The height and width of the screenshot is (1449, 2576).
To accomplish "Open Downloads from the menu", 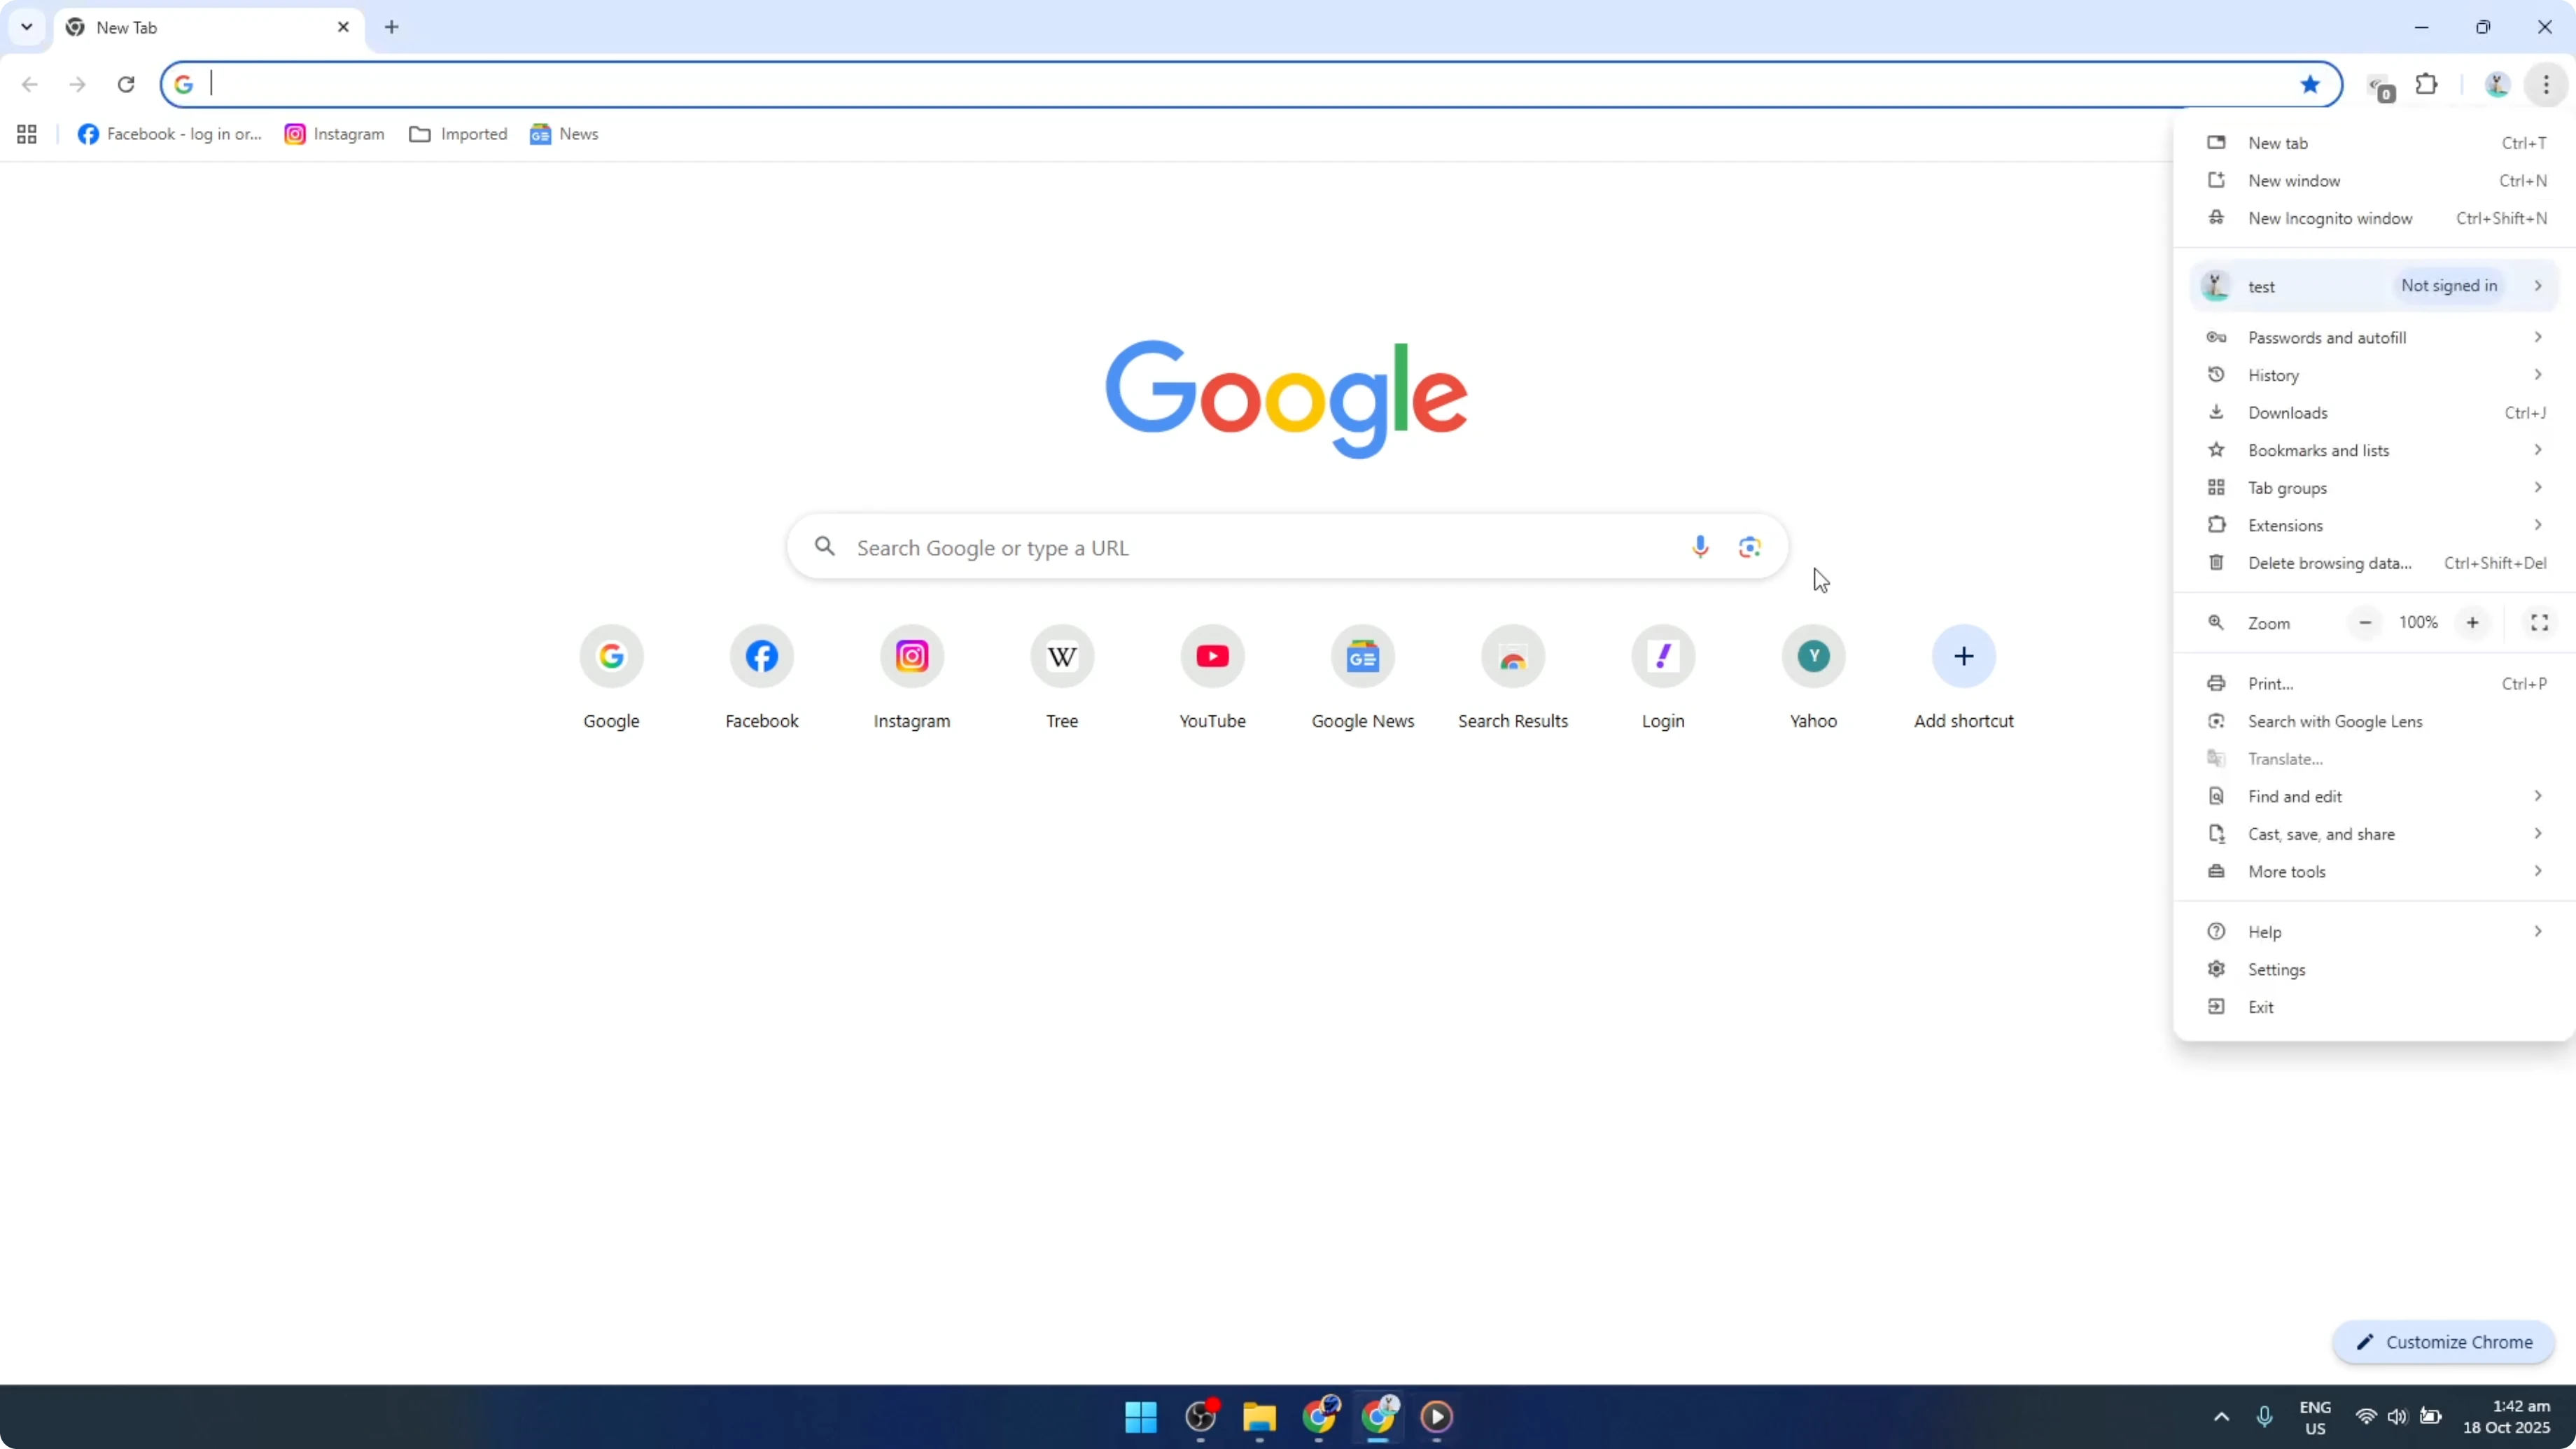I will click(2374, 413).
